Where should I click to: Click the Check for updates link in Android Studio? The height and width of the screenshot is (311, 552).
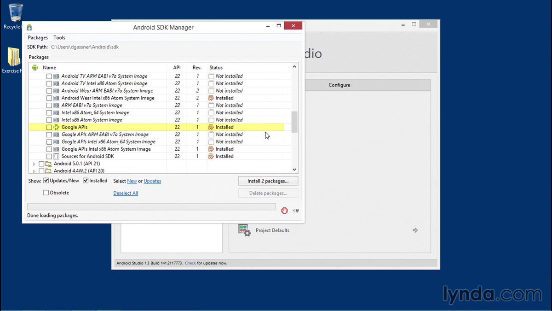pyautogui.click(x=190, y=263)
